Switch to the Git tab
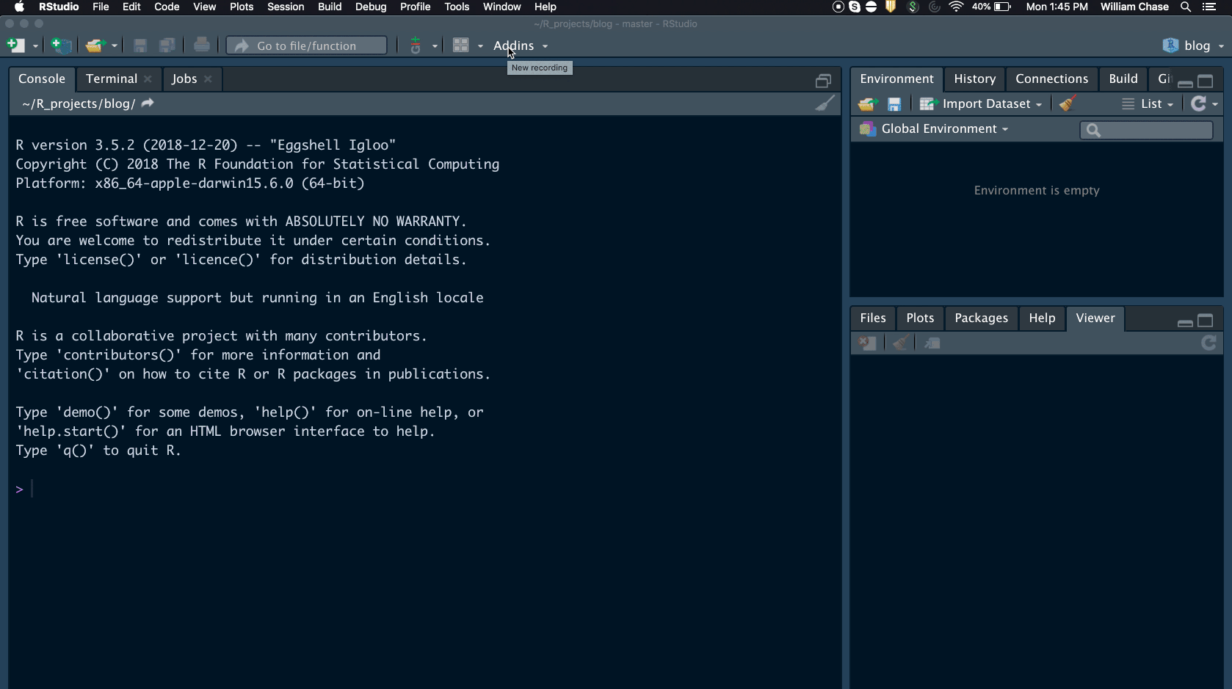This screenshot has height=689, width=1232. pos(1164,79)
